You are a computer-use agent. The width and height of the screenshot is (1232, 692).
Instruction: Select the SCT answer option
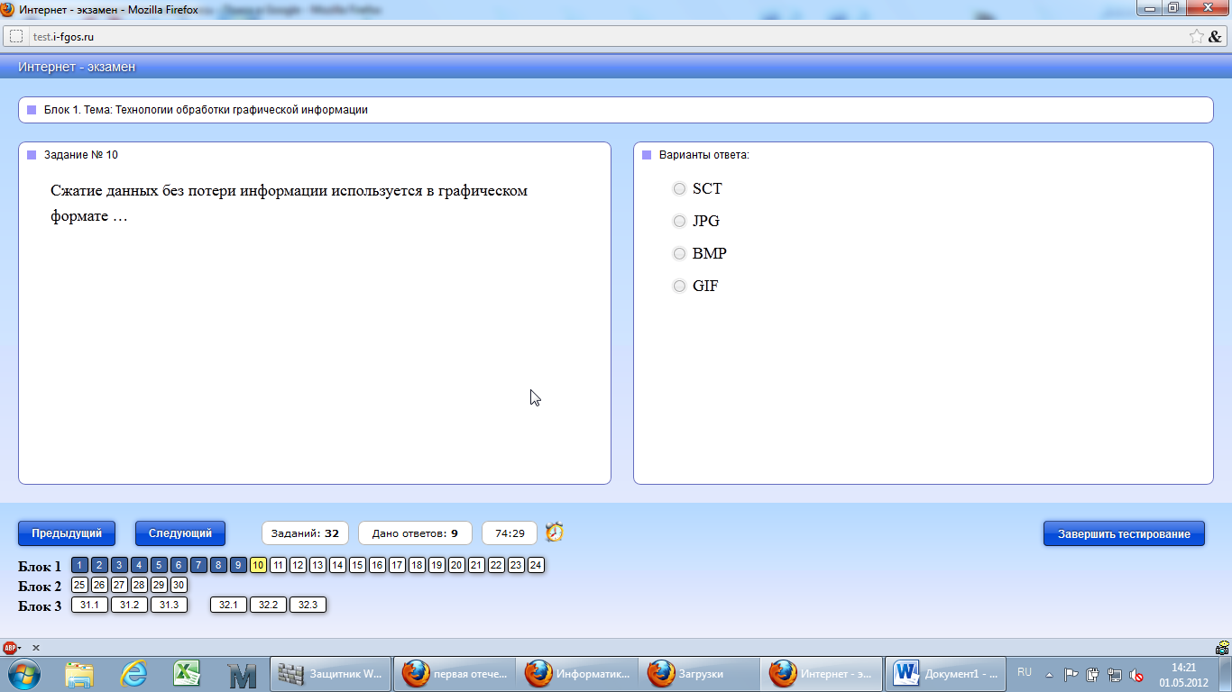point(680,189)
